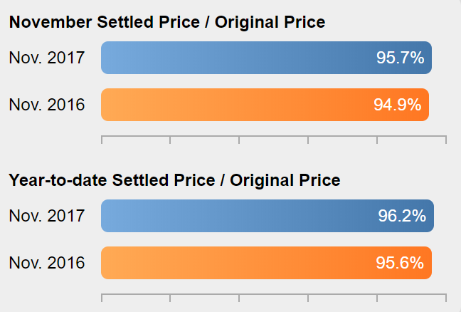Click Nov. 2016 label in November chart
The image size is (461, 312).
pos(47,105)
